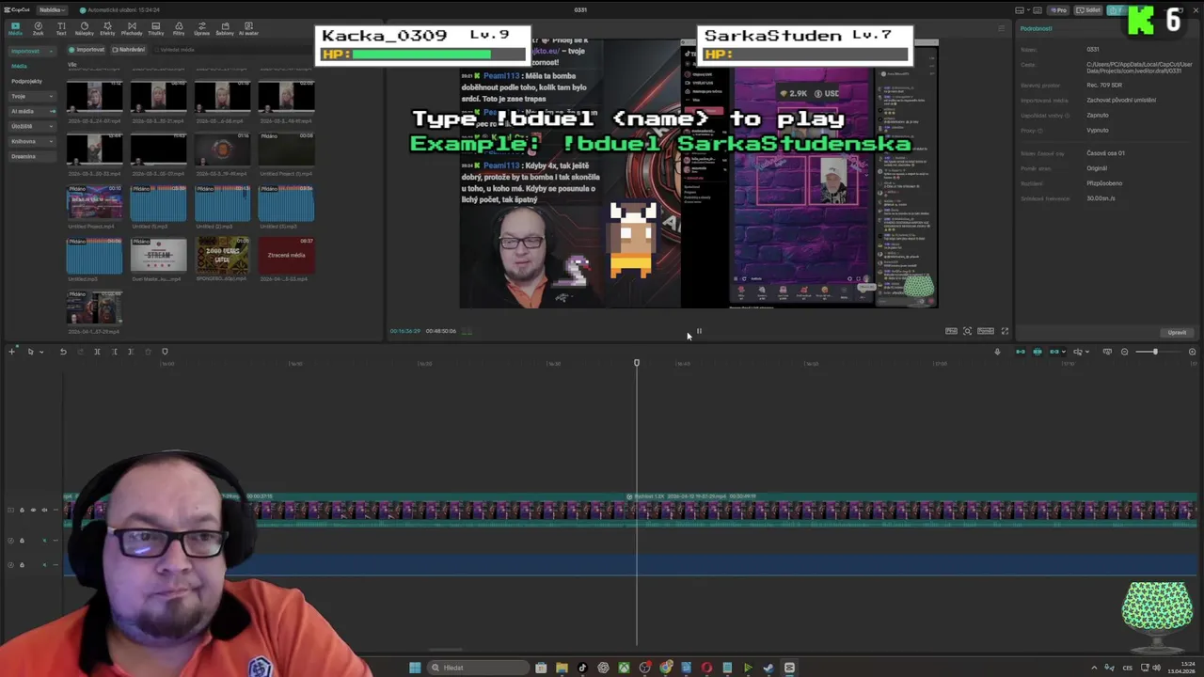
Task: Lock the main video track
Action: [x=22, y=510]
